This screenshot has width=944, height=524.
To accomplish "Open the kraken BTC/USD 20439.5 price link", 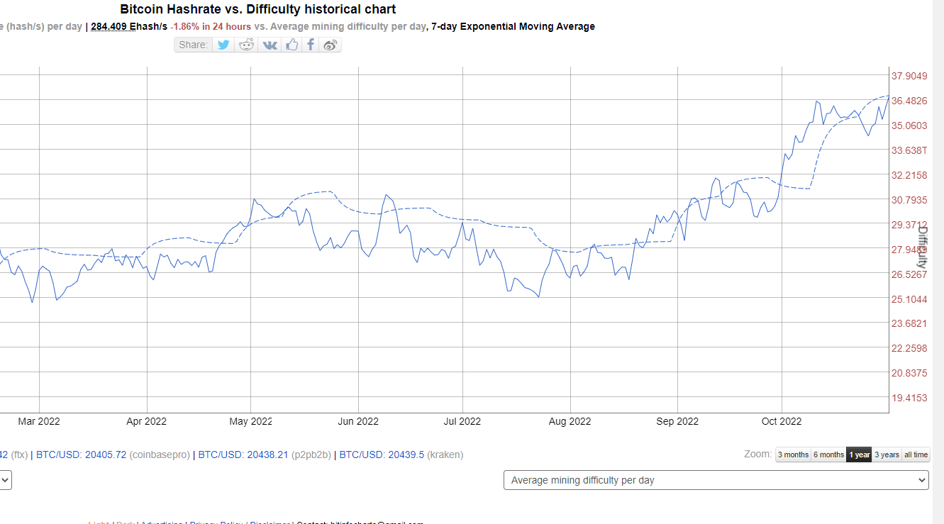I will click(382, 454).
